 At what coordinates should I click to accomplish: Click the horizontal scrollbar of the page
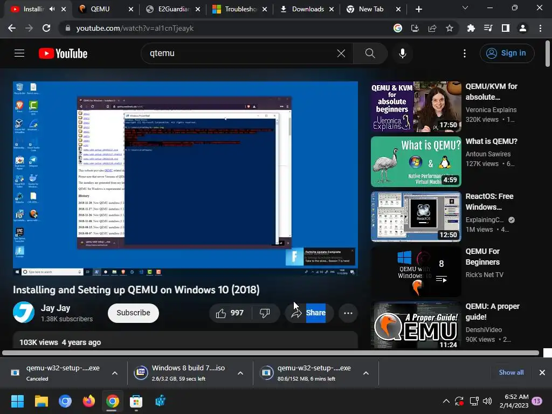tap(271, 353)
